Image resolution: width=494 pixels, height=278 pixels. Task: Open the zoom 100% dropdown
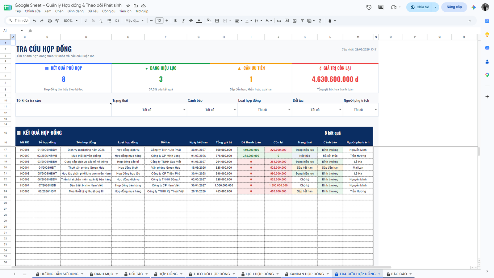[70, 21]
